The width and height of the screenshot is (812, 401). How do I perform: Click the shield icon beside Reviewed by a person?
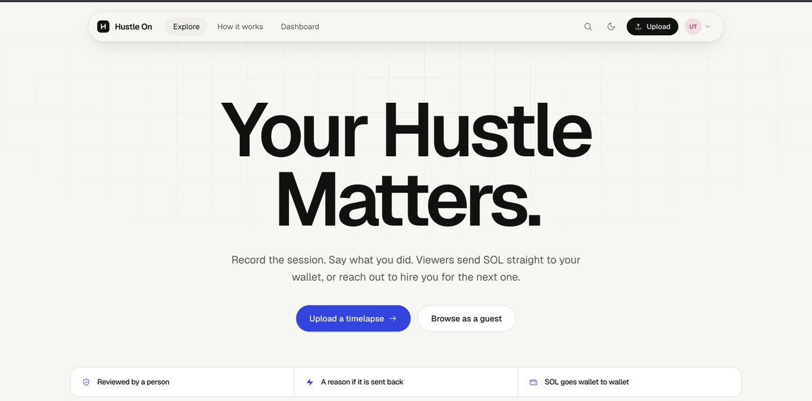(86, 382)
